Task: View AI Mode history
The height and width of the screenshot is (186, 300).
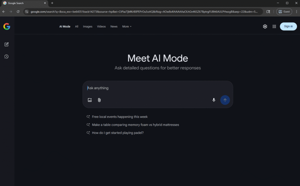Action: (6, 56)
